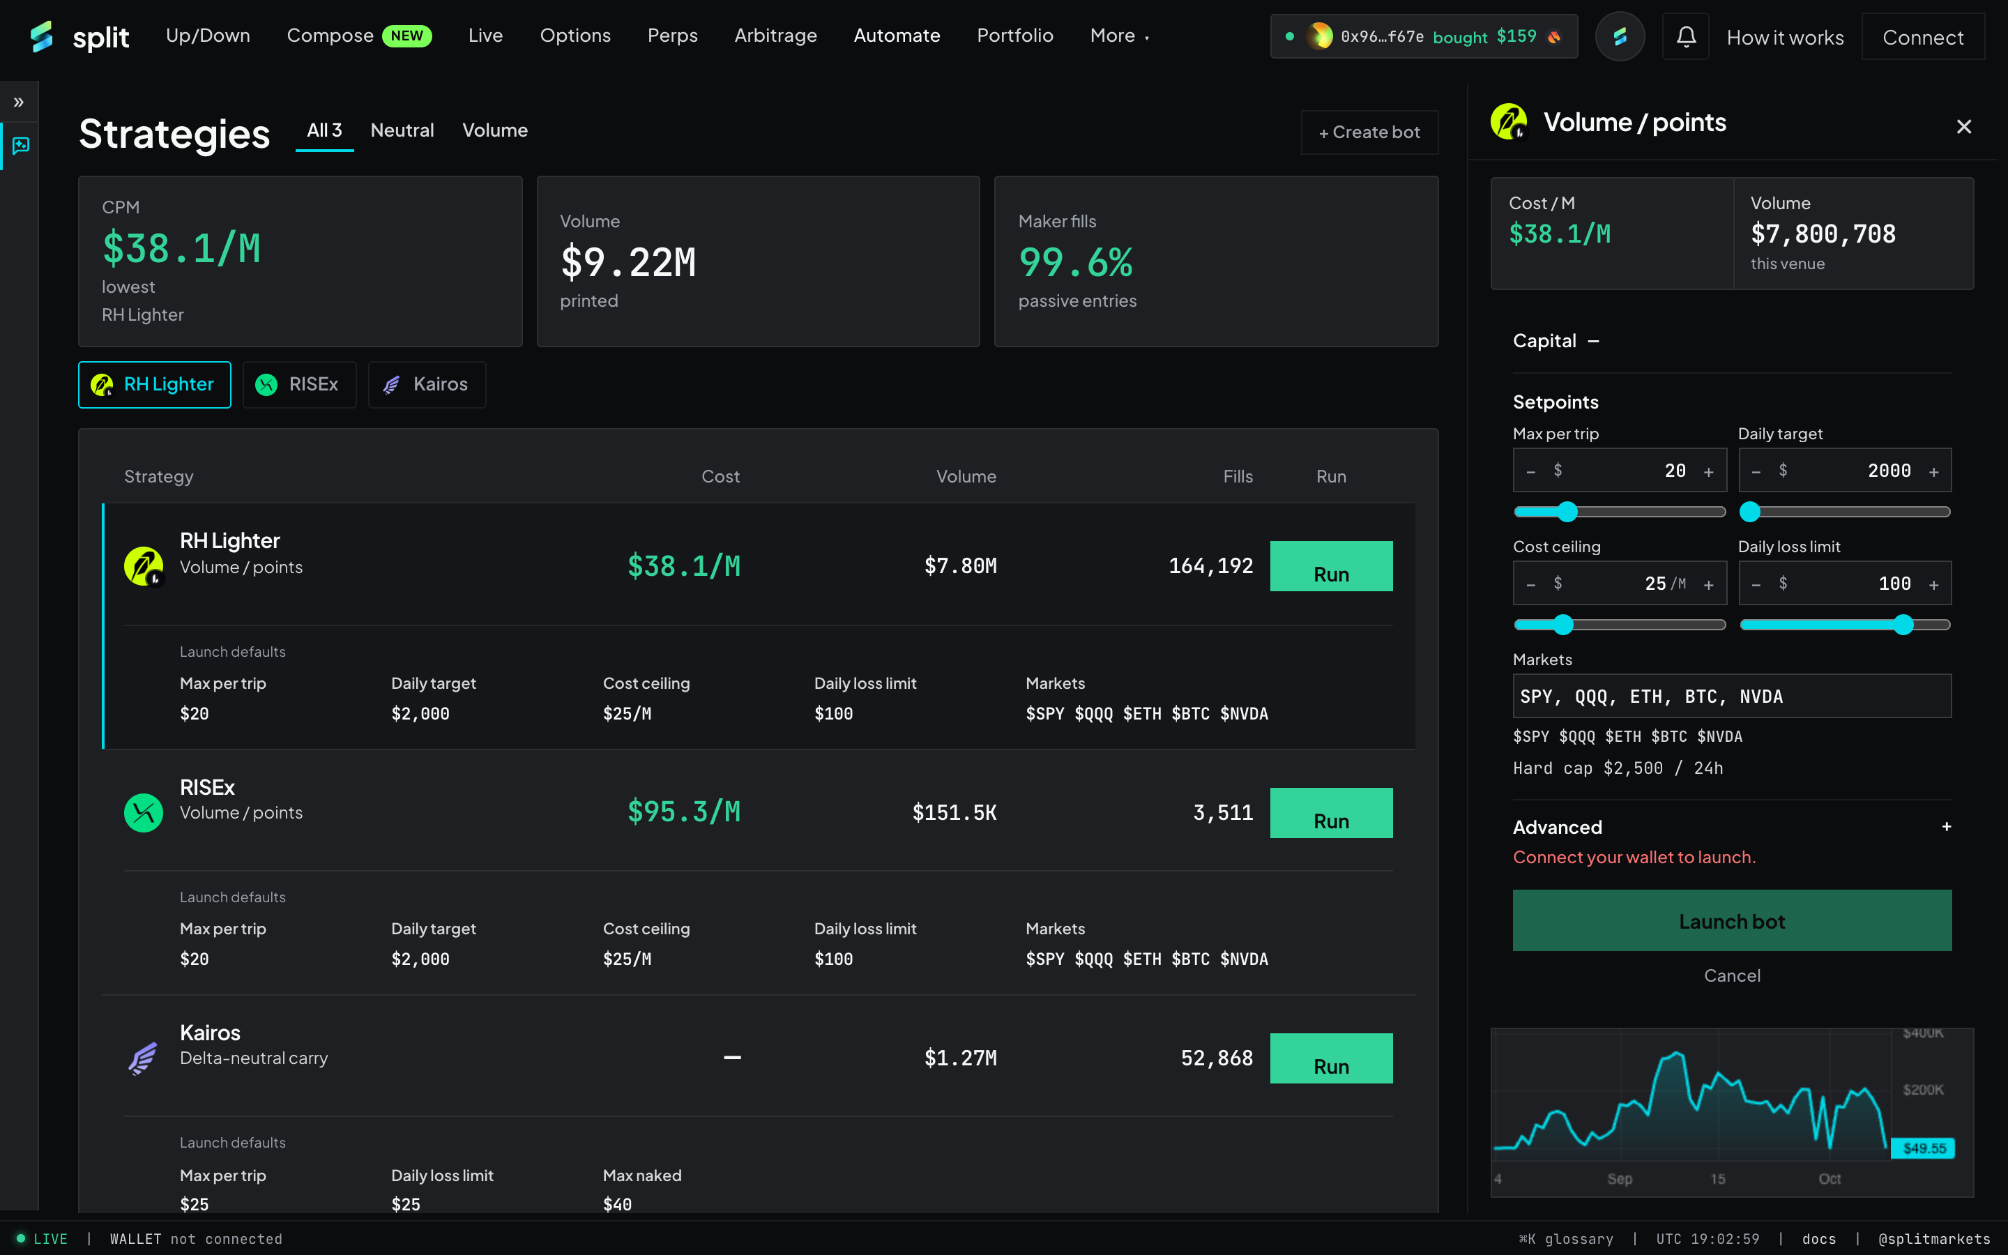Close the Volume / points panel

pos(1963,126)
